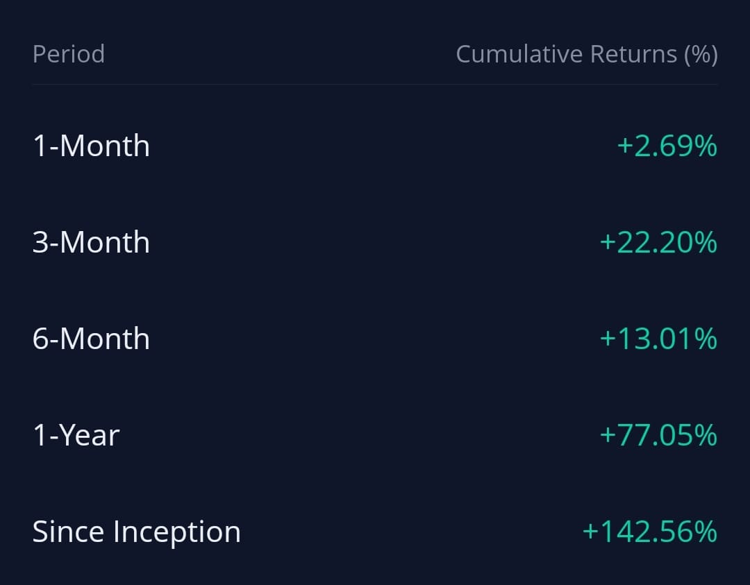Click the empty middle of the Since Inception row
This screenshot has width=750, height=585.
coord(410,532)
